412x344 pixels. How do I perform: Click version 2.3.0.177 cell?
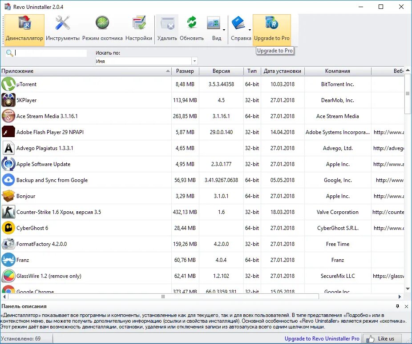pyautogui.click(x=221, y=164)
